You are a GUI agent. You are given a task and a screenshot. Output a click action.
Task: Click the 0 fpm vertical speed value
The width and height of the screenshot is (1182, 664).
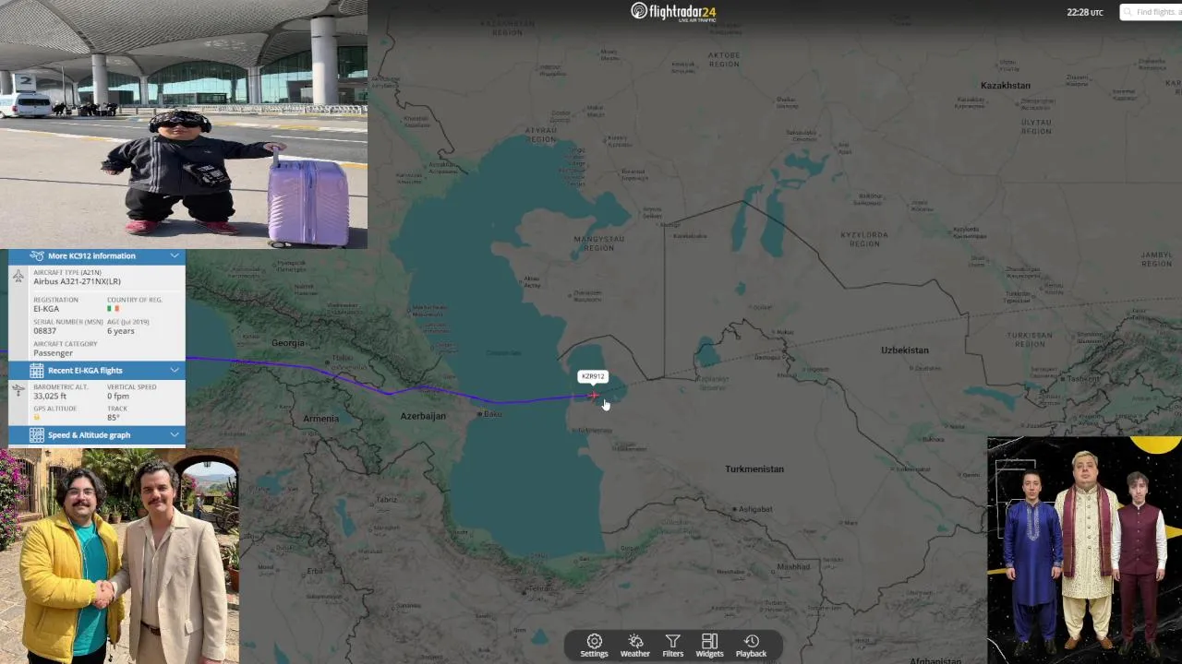click(x=118, y=396)
